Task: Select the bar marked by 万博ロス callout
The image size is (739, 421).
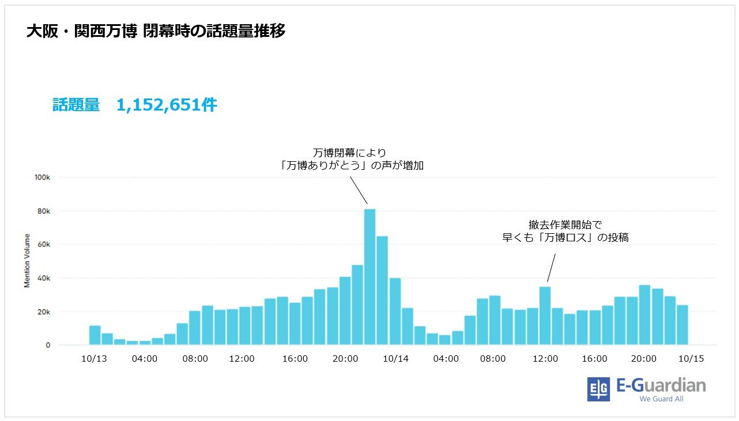Action: pyautogui.click(x=545, y=316)
